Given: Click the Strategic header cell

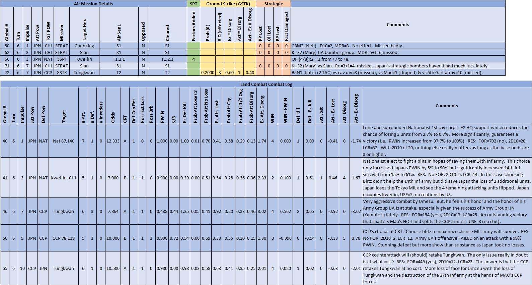Looking at the screenshot, I should coord(274,4).
